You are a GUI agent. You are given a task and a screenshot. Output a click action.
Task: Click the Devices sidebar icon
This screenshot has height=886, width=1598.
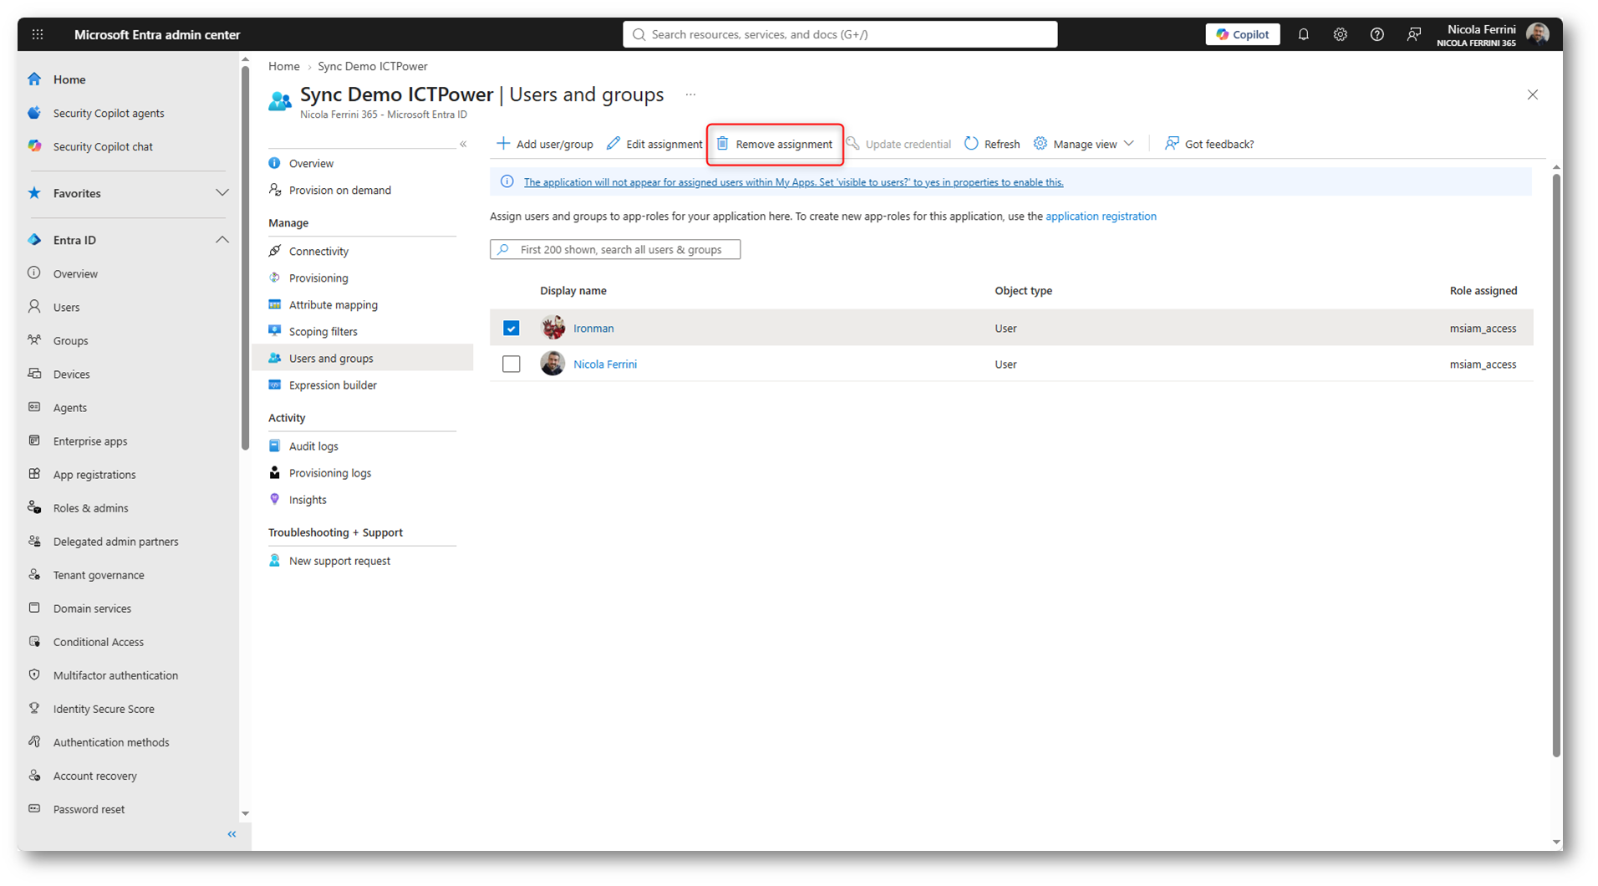[x=34, y=374]
